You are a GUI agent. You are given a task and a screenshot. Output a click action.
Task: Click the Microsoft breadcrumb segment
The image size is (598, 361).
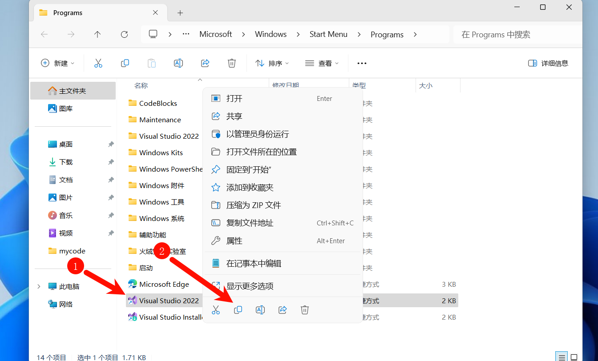216,34
